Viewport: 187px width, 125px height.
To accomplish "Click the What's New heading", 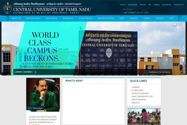I will click(x=74, y=81).
